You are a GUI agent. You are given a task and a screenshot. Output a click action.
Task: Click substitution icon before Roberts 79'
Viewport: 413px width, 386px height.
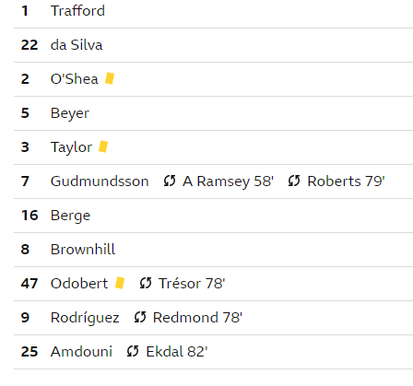pos(294,181)
